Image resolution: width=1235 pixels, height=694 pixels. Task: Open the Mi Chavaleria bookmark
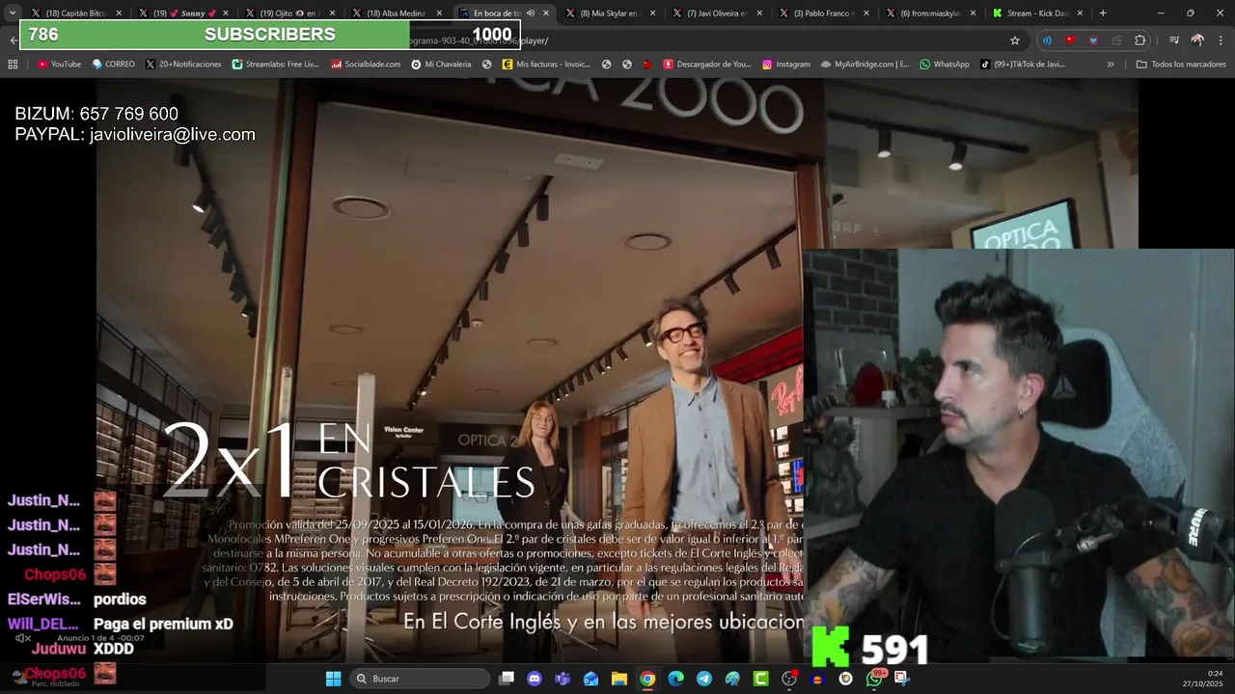(441, 65)
